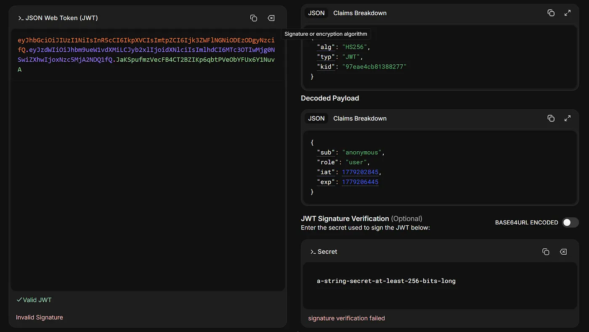Click the "anonymous" sub value
Screen dimensions: 589x332
[362, 153]
